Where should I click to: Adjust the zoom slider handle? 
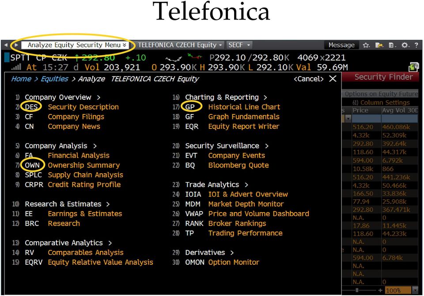357,291
